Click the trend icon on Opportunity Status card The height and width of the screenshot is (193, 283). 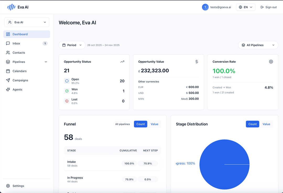(x=122, y=62)
